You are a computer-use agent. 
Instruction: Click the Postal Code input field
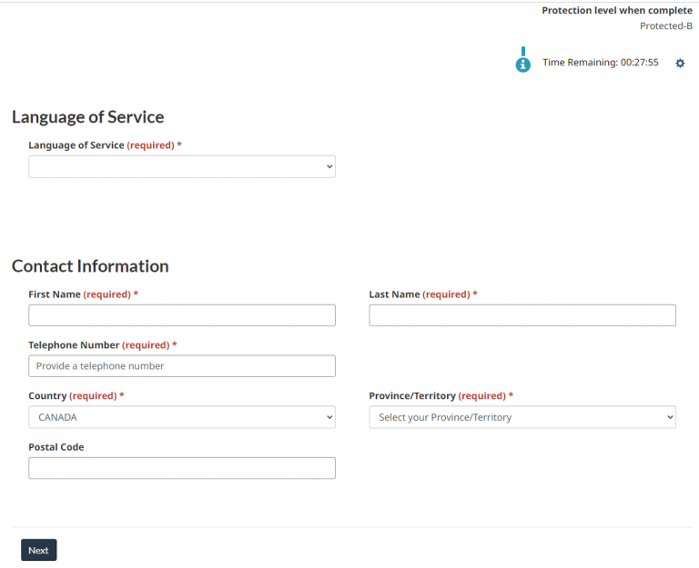point(182,468)
